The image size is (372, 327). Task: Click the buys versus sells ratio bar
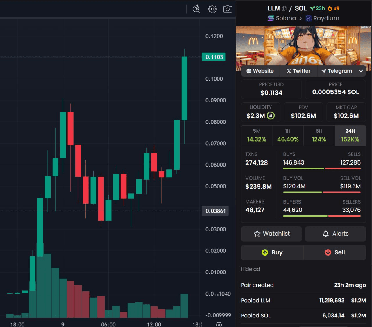[322, 169]
